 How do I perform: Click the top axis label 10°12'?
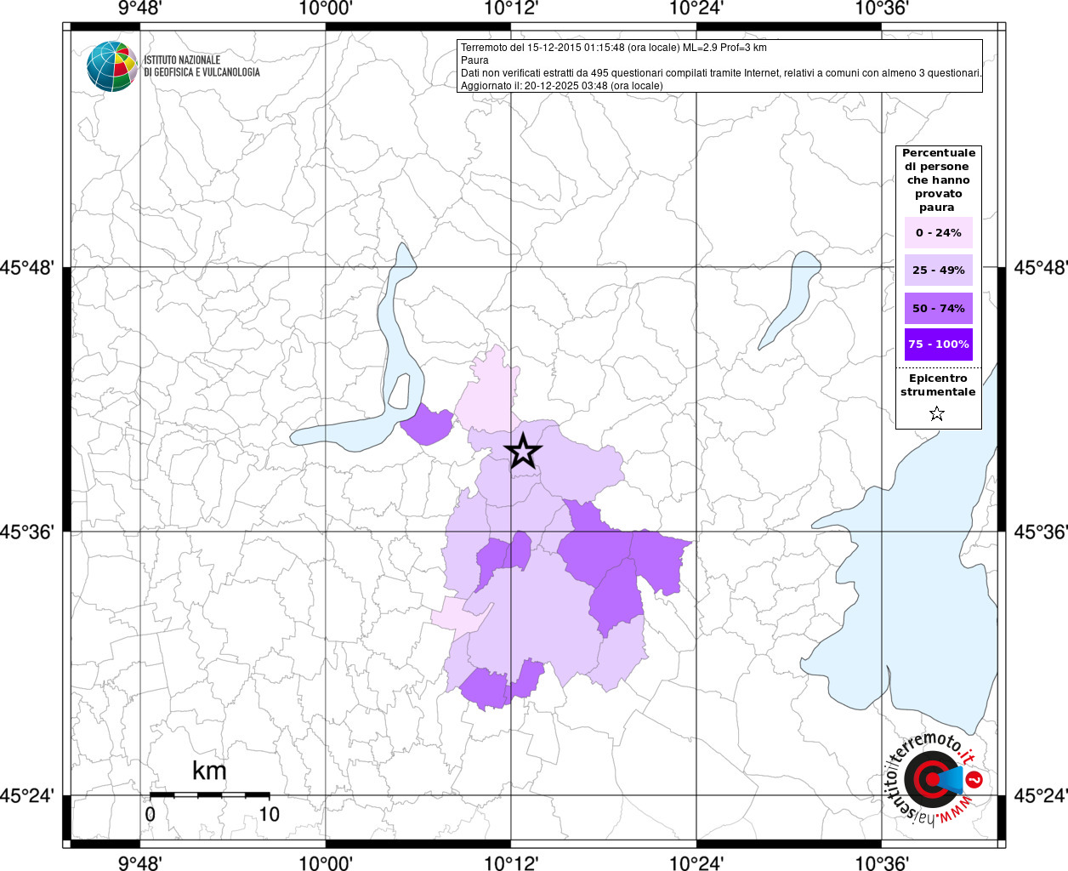click(511, 9)
